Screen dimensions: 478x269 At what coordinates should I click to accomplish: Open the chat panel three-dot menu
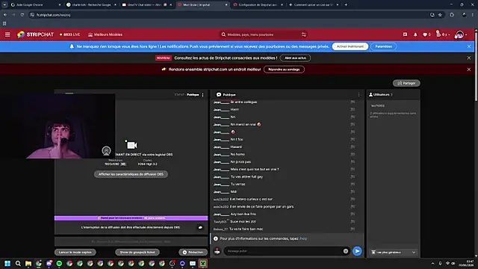pyautogui.click(x=358, y=95)
